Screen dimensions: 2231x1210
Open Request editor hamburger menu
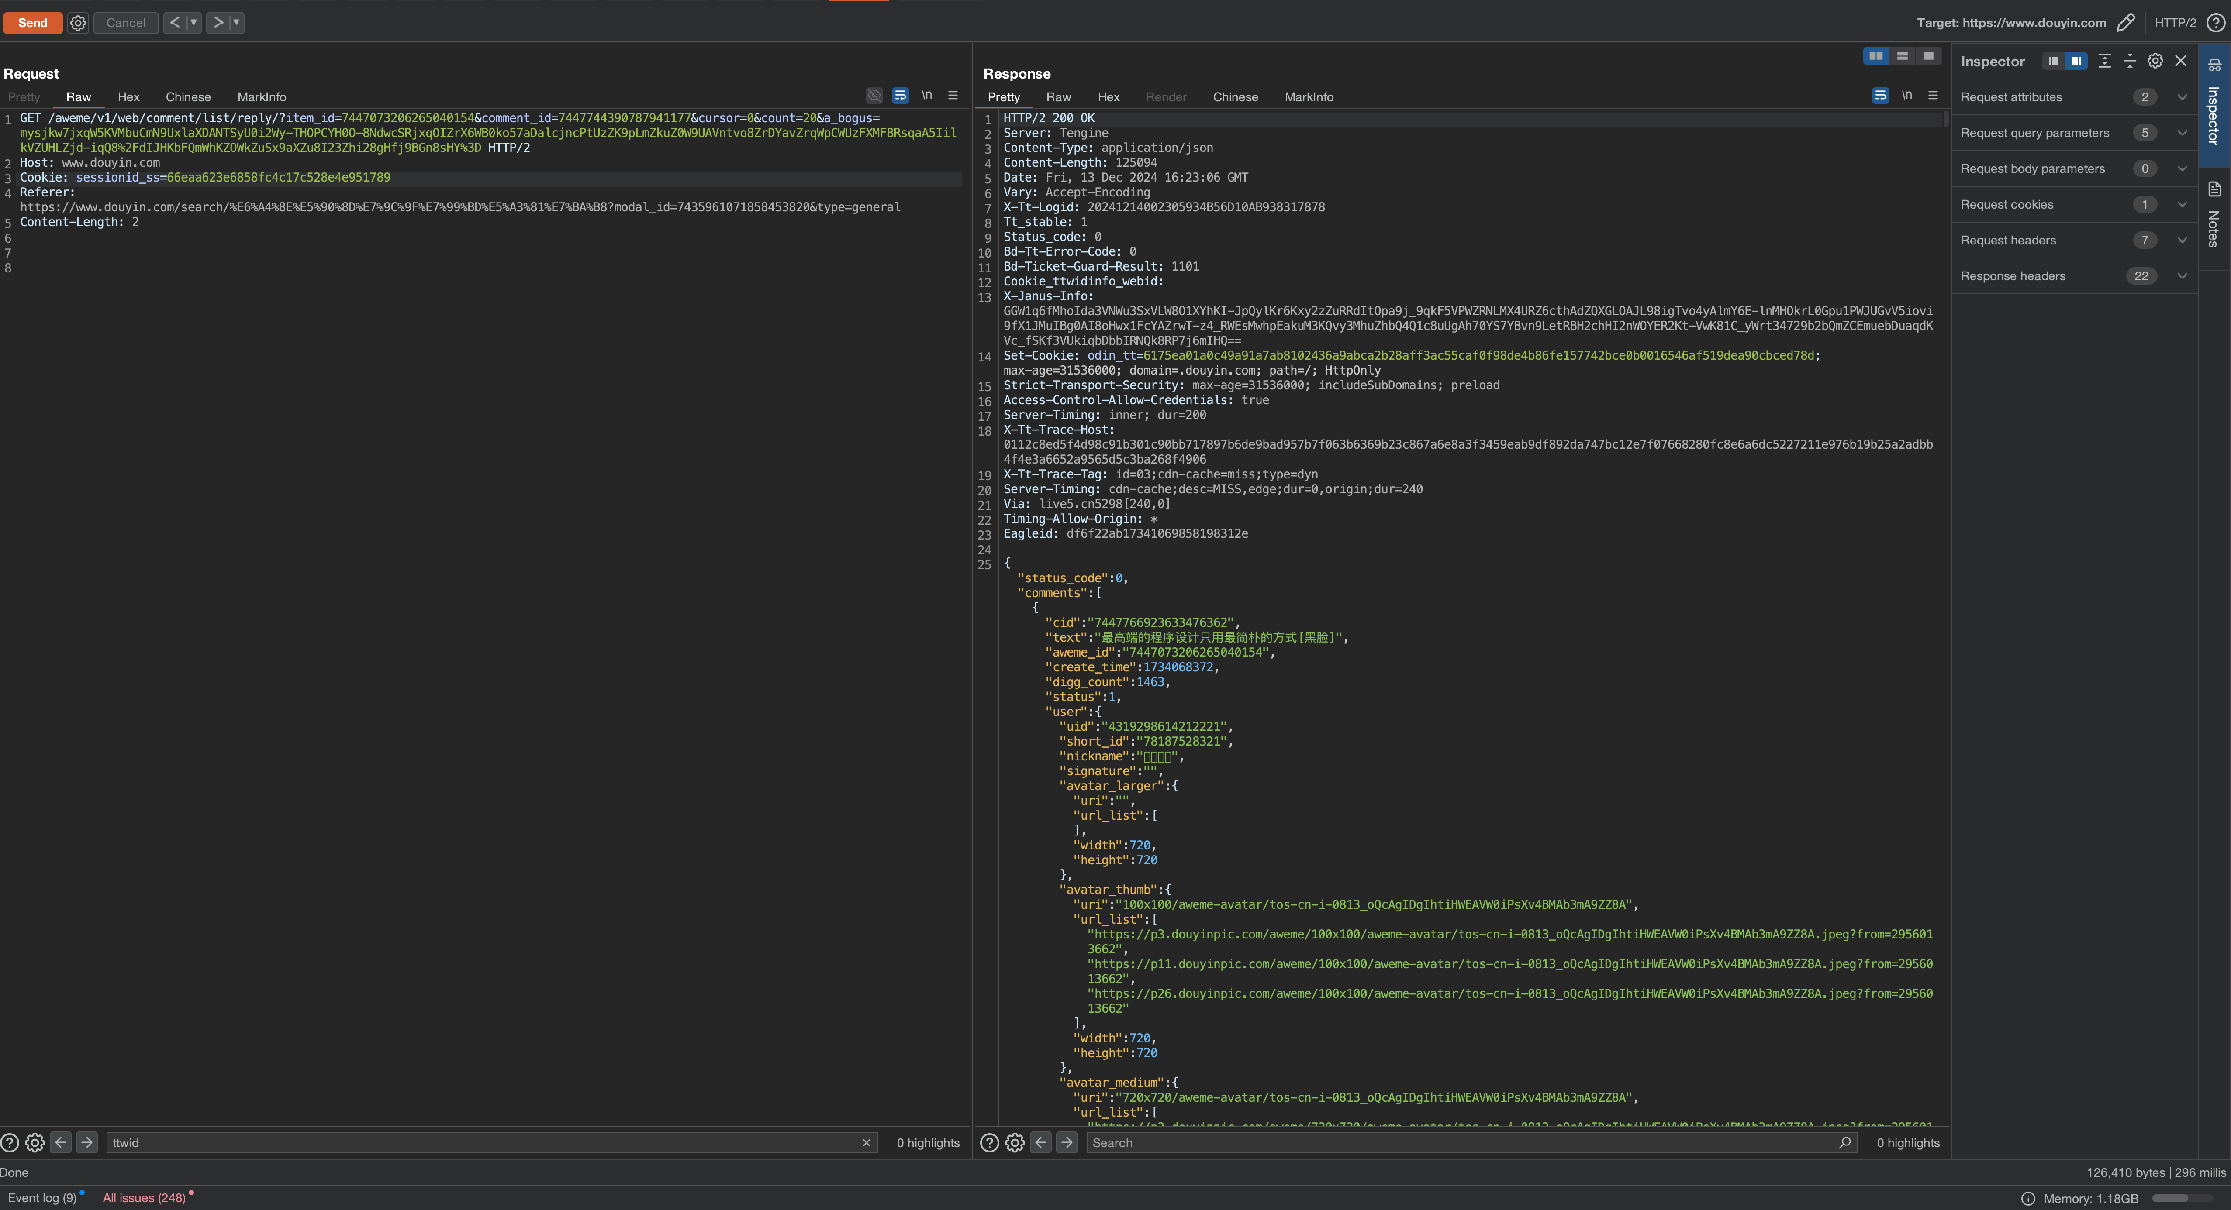click(953, 95)
